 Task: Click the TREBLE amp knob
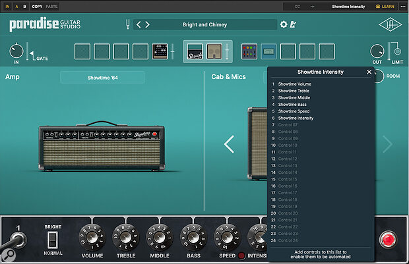click(126, 238)
